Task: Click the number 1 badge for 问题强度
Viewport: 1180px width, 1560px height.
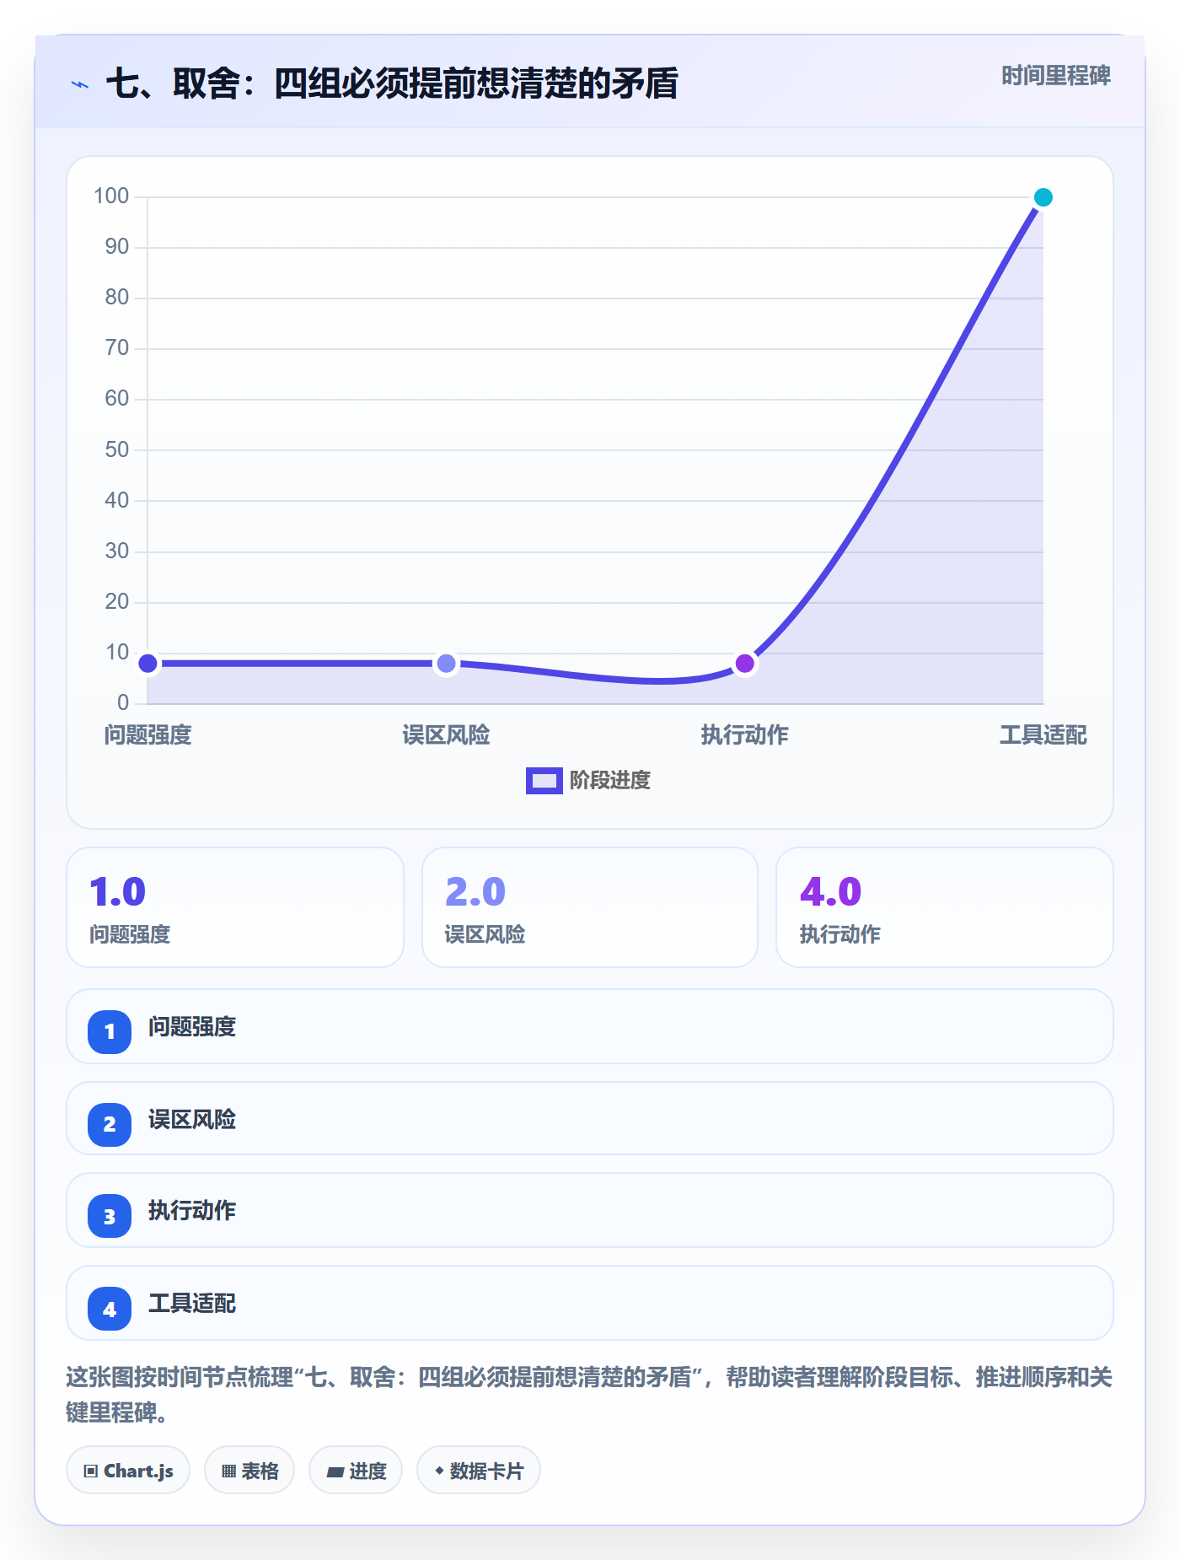Action: 110,1031
